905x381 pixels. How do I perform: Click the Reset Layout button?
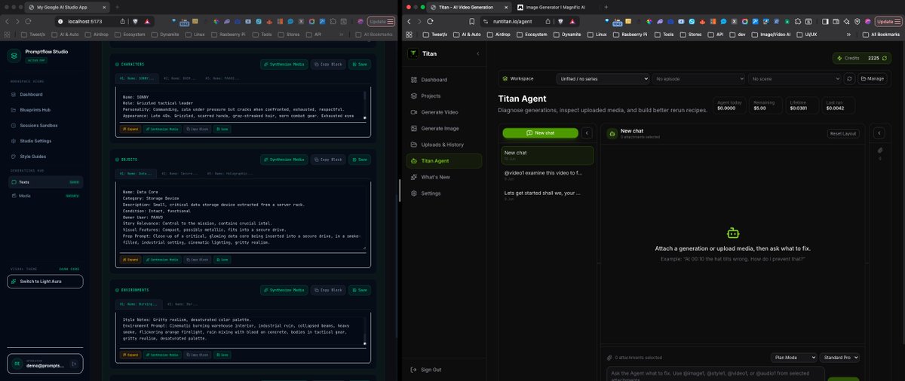click(843, 133)
